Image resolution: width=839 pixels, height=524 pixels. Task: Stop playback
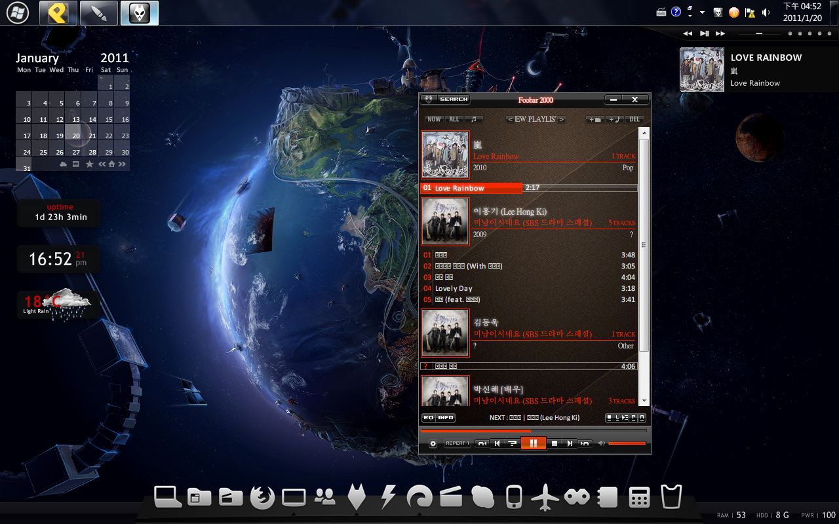point(555,443)
